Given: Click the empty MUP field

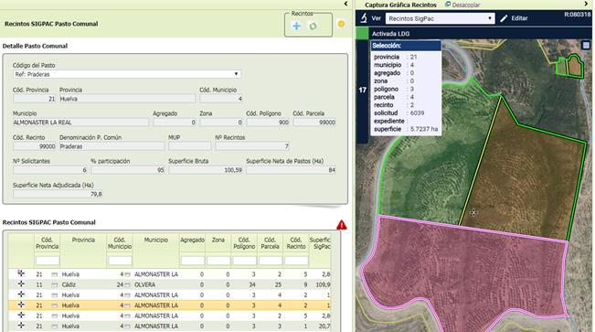Looking at the screenshot, I should click(x=189, y=146).
